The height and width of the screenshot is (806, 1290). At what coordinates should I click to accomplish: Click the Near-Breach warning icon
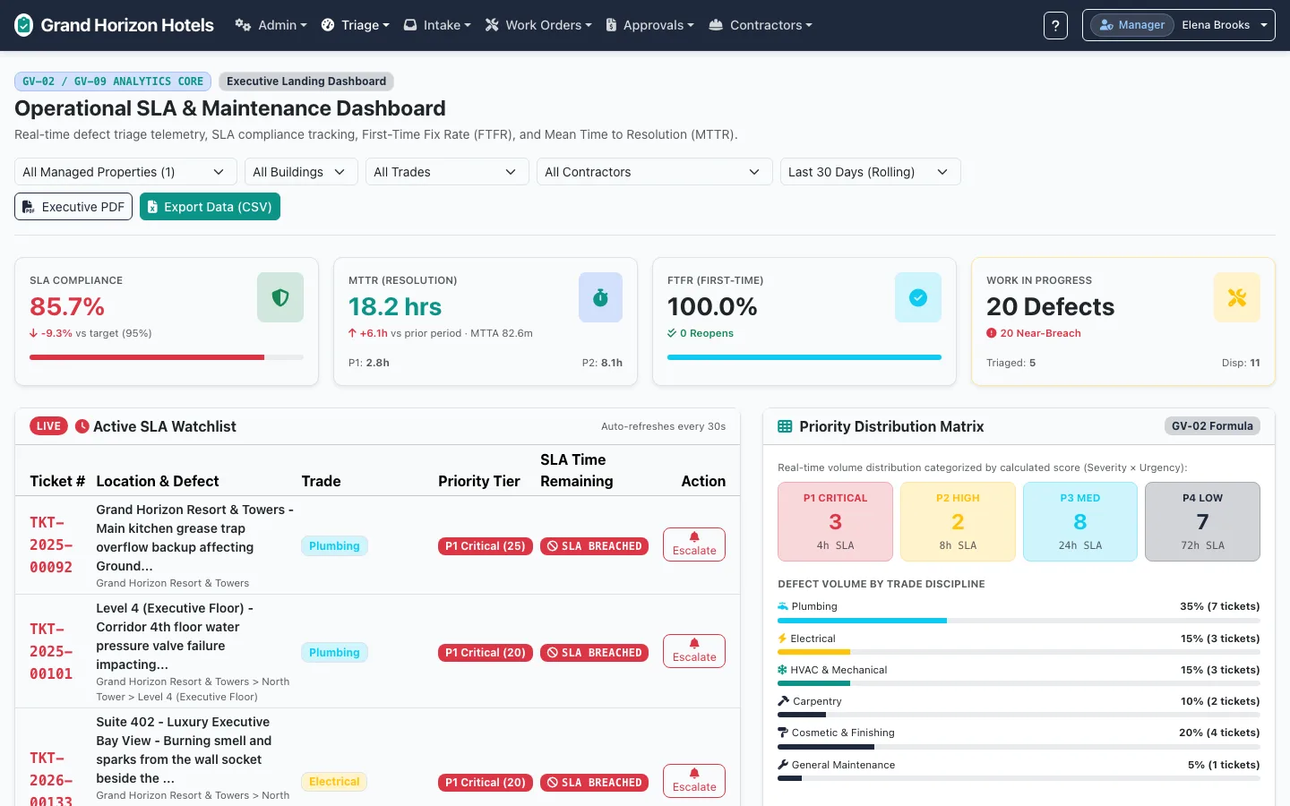(x=992, y=333)
